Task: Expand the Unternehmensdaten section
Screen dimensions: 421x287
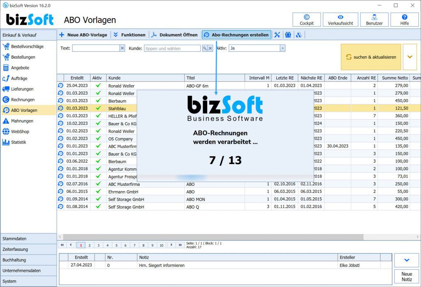Action: pyautogui.click(x=28, y=271)
